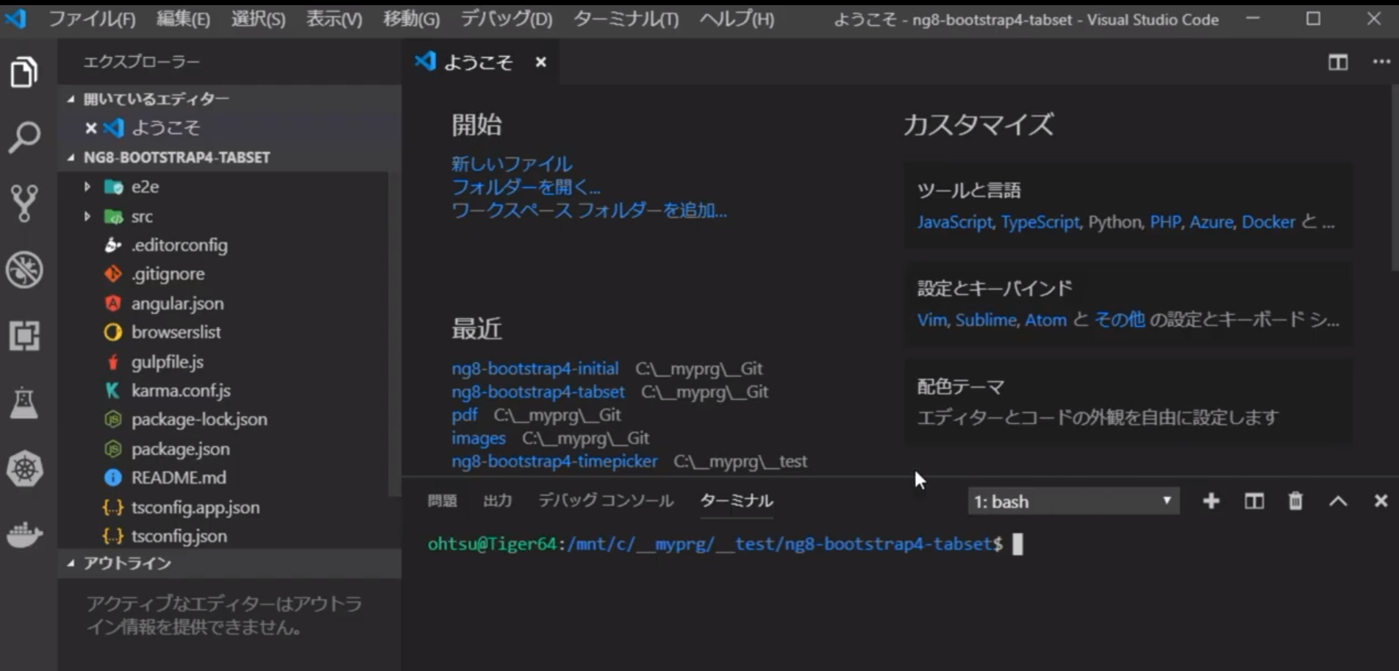This screenshot has height=671, width=1399.
Task: Switch to the デバッグ コンソール tab
Action: (x=606, y=501)
